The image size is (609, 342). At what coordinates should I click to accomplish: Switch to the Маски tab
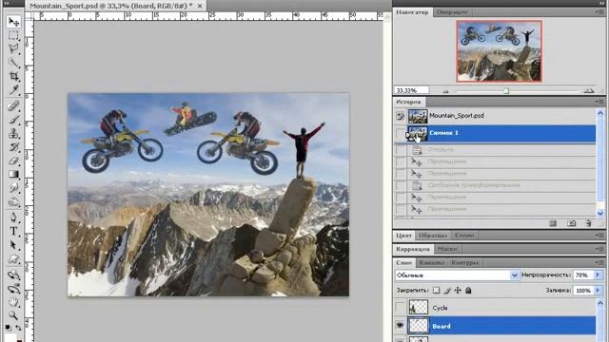click(x=447, y=249)
